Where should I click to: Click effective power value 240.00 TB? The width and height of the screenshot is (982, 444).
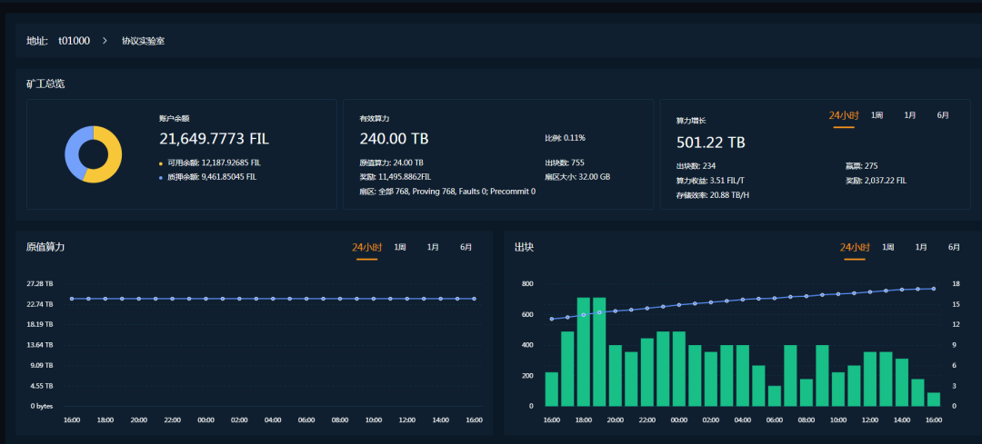(x=394, y=139)
